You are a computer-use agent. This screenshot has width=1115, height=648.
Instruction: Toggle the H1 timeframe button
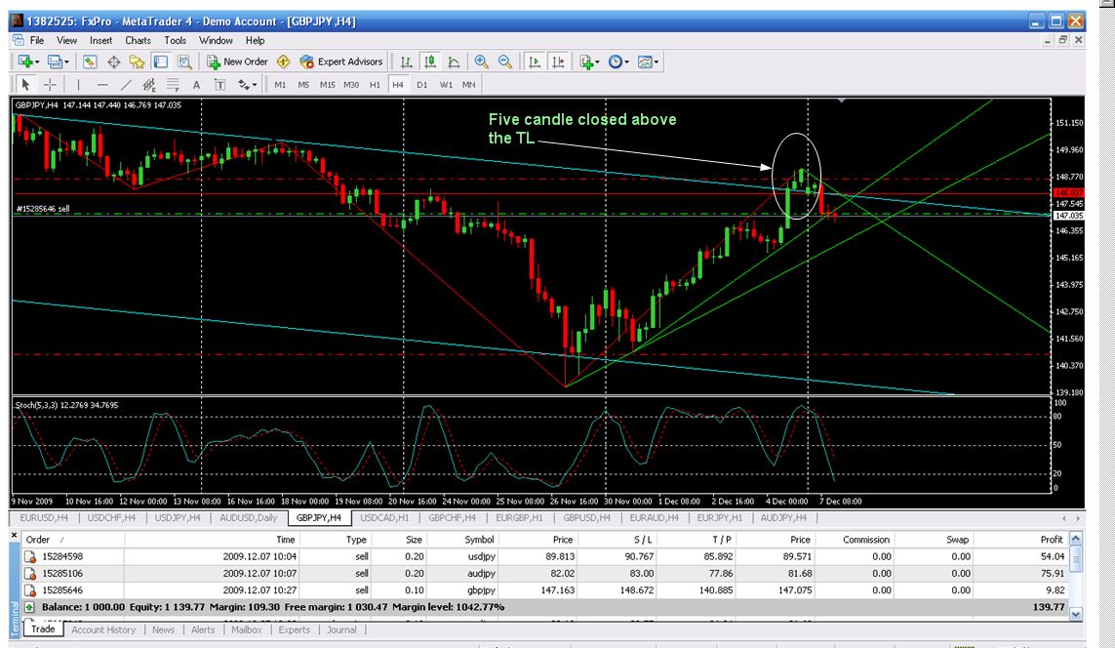[x=375, y=85]
